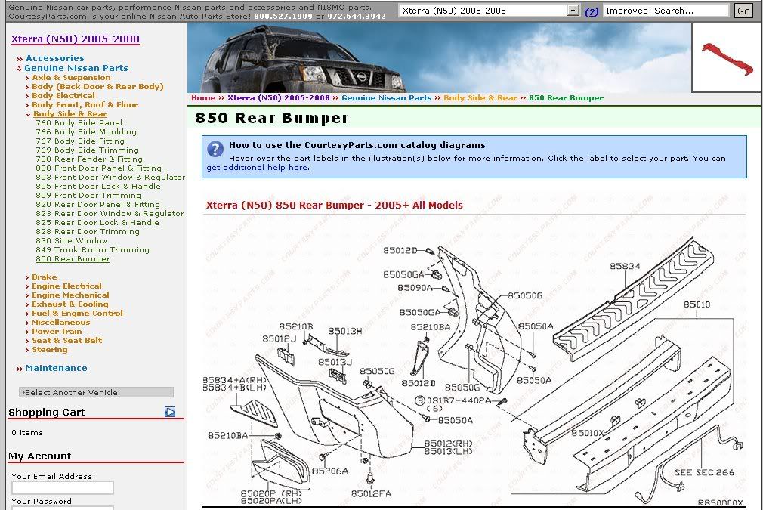Open 766 Body Side Moulding
This screenshot has height=510, width=763.
[x=86, y=132]
